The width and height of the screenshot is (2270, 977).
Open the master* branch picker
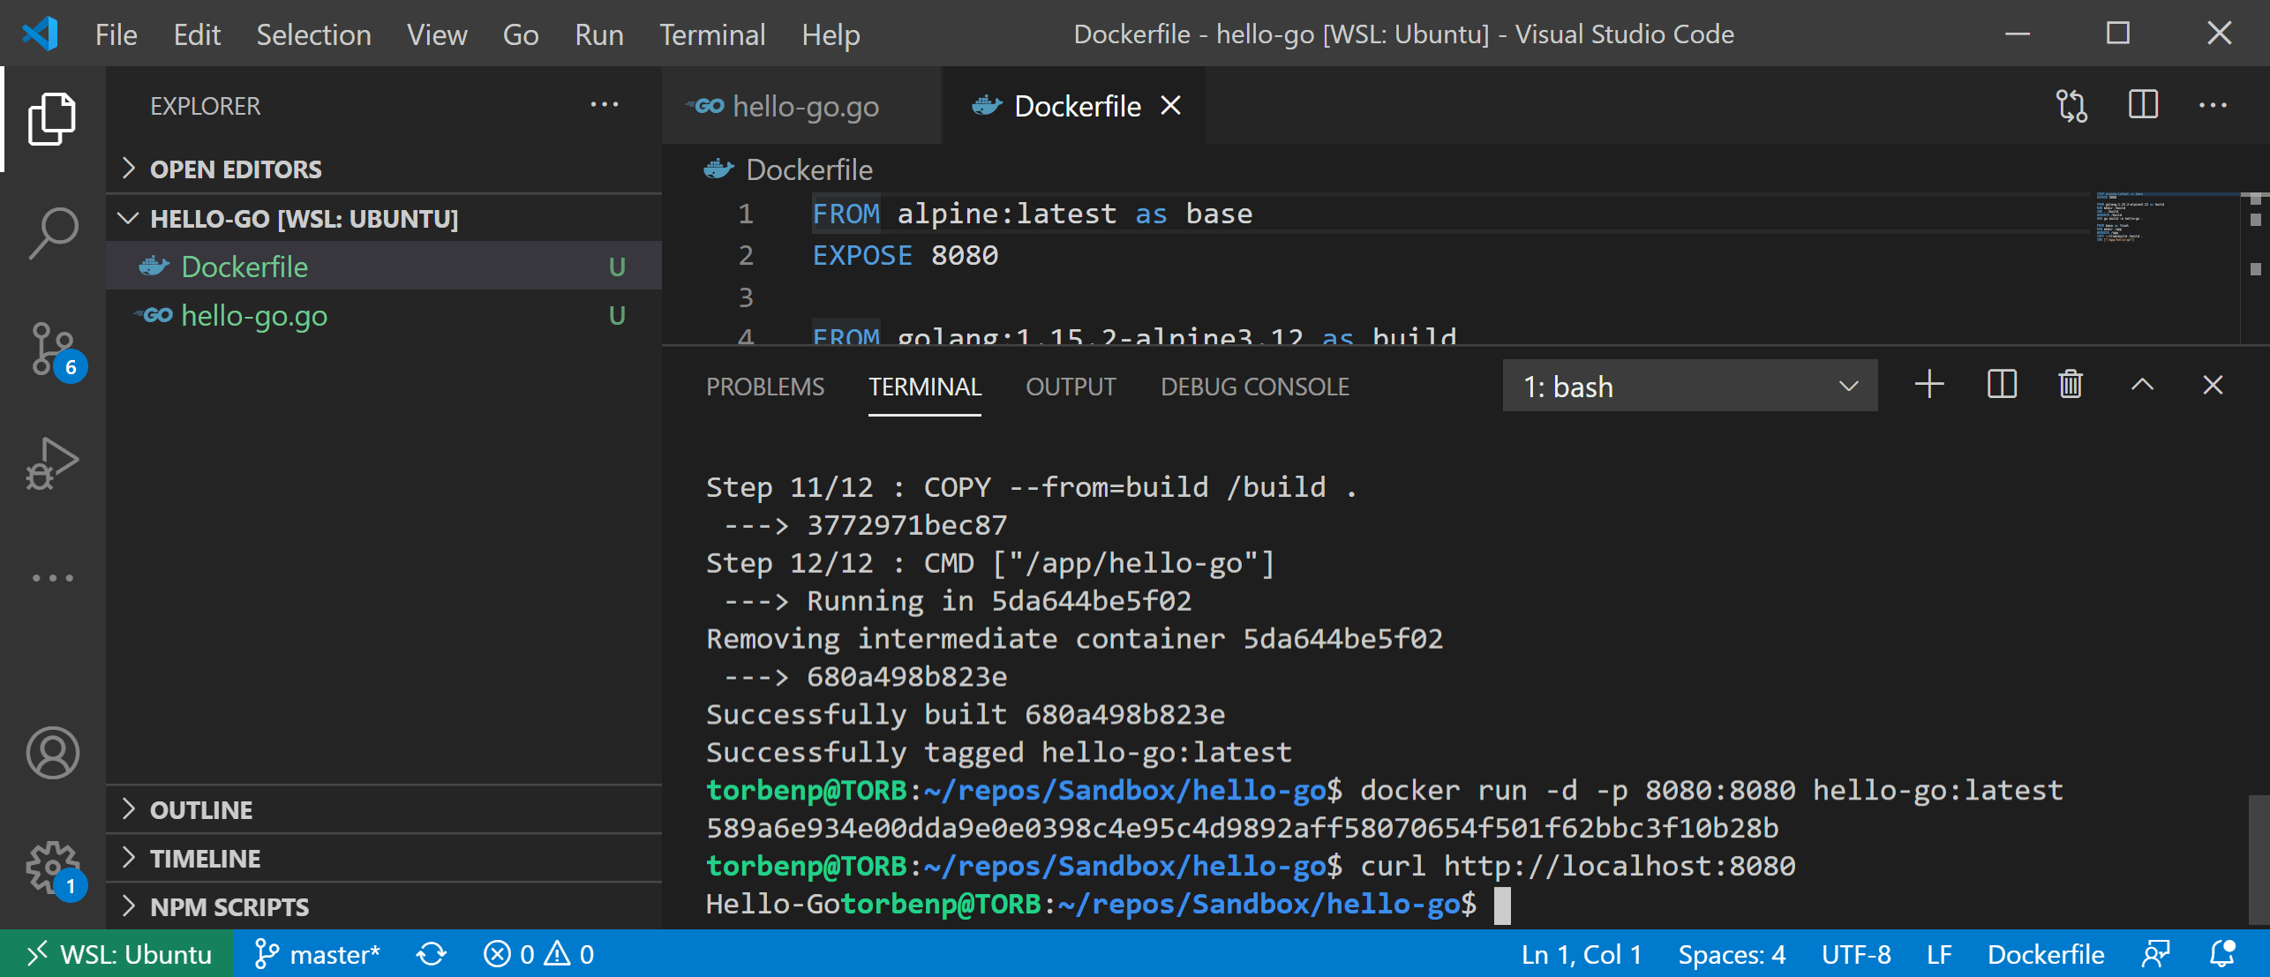tap(319, 953)
